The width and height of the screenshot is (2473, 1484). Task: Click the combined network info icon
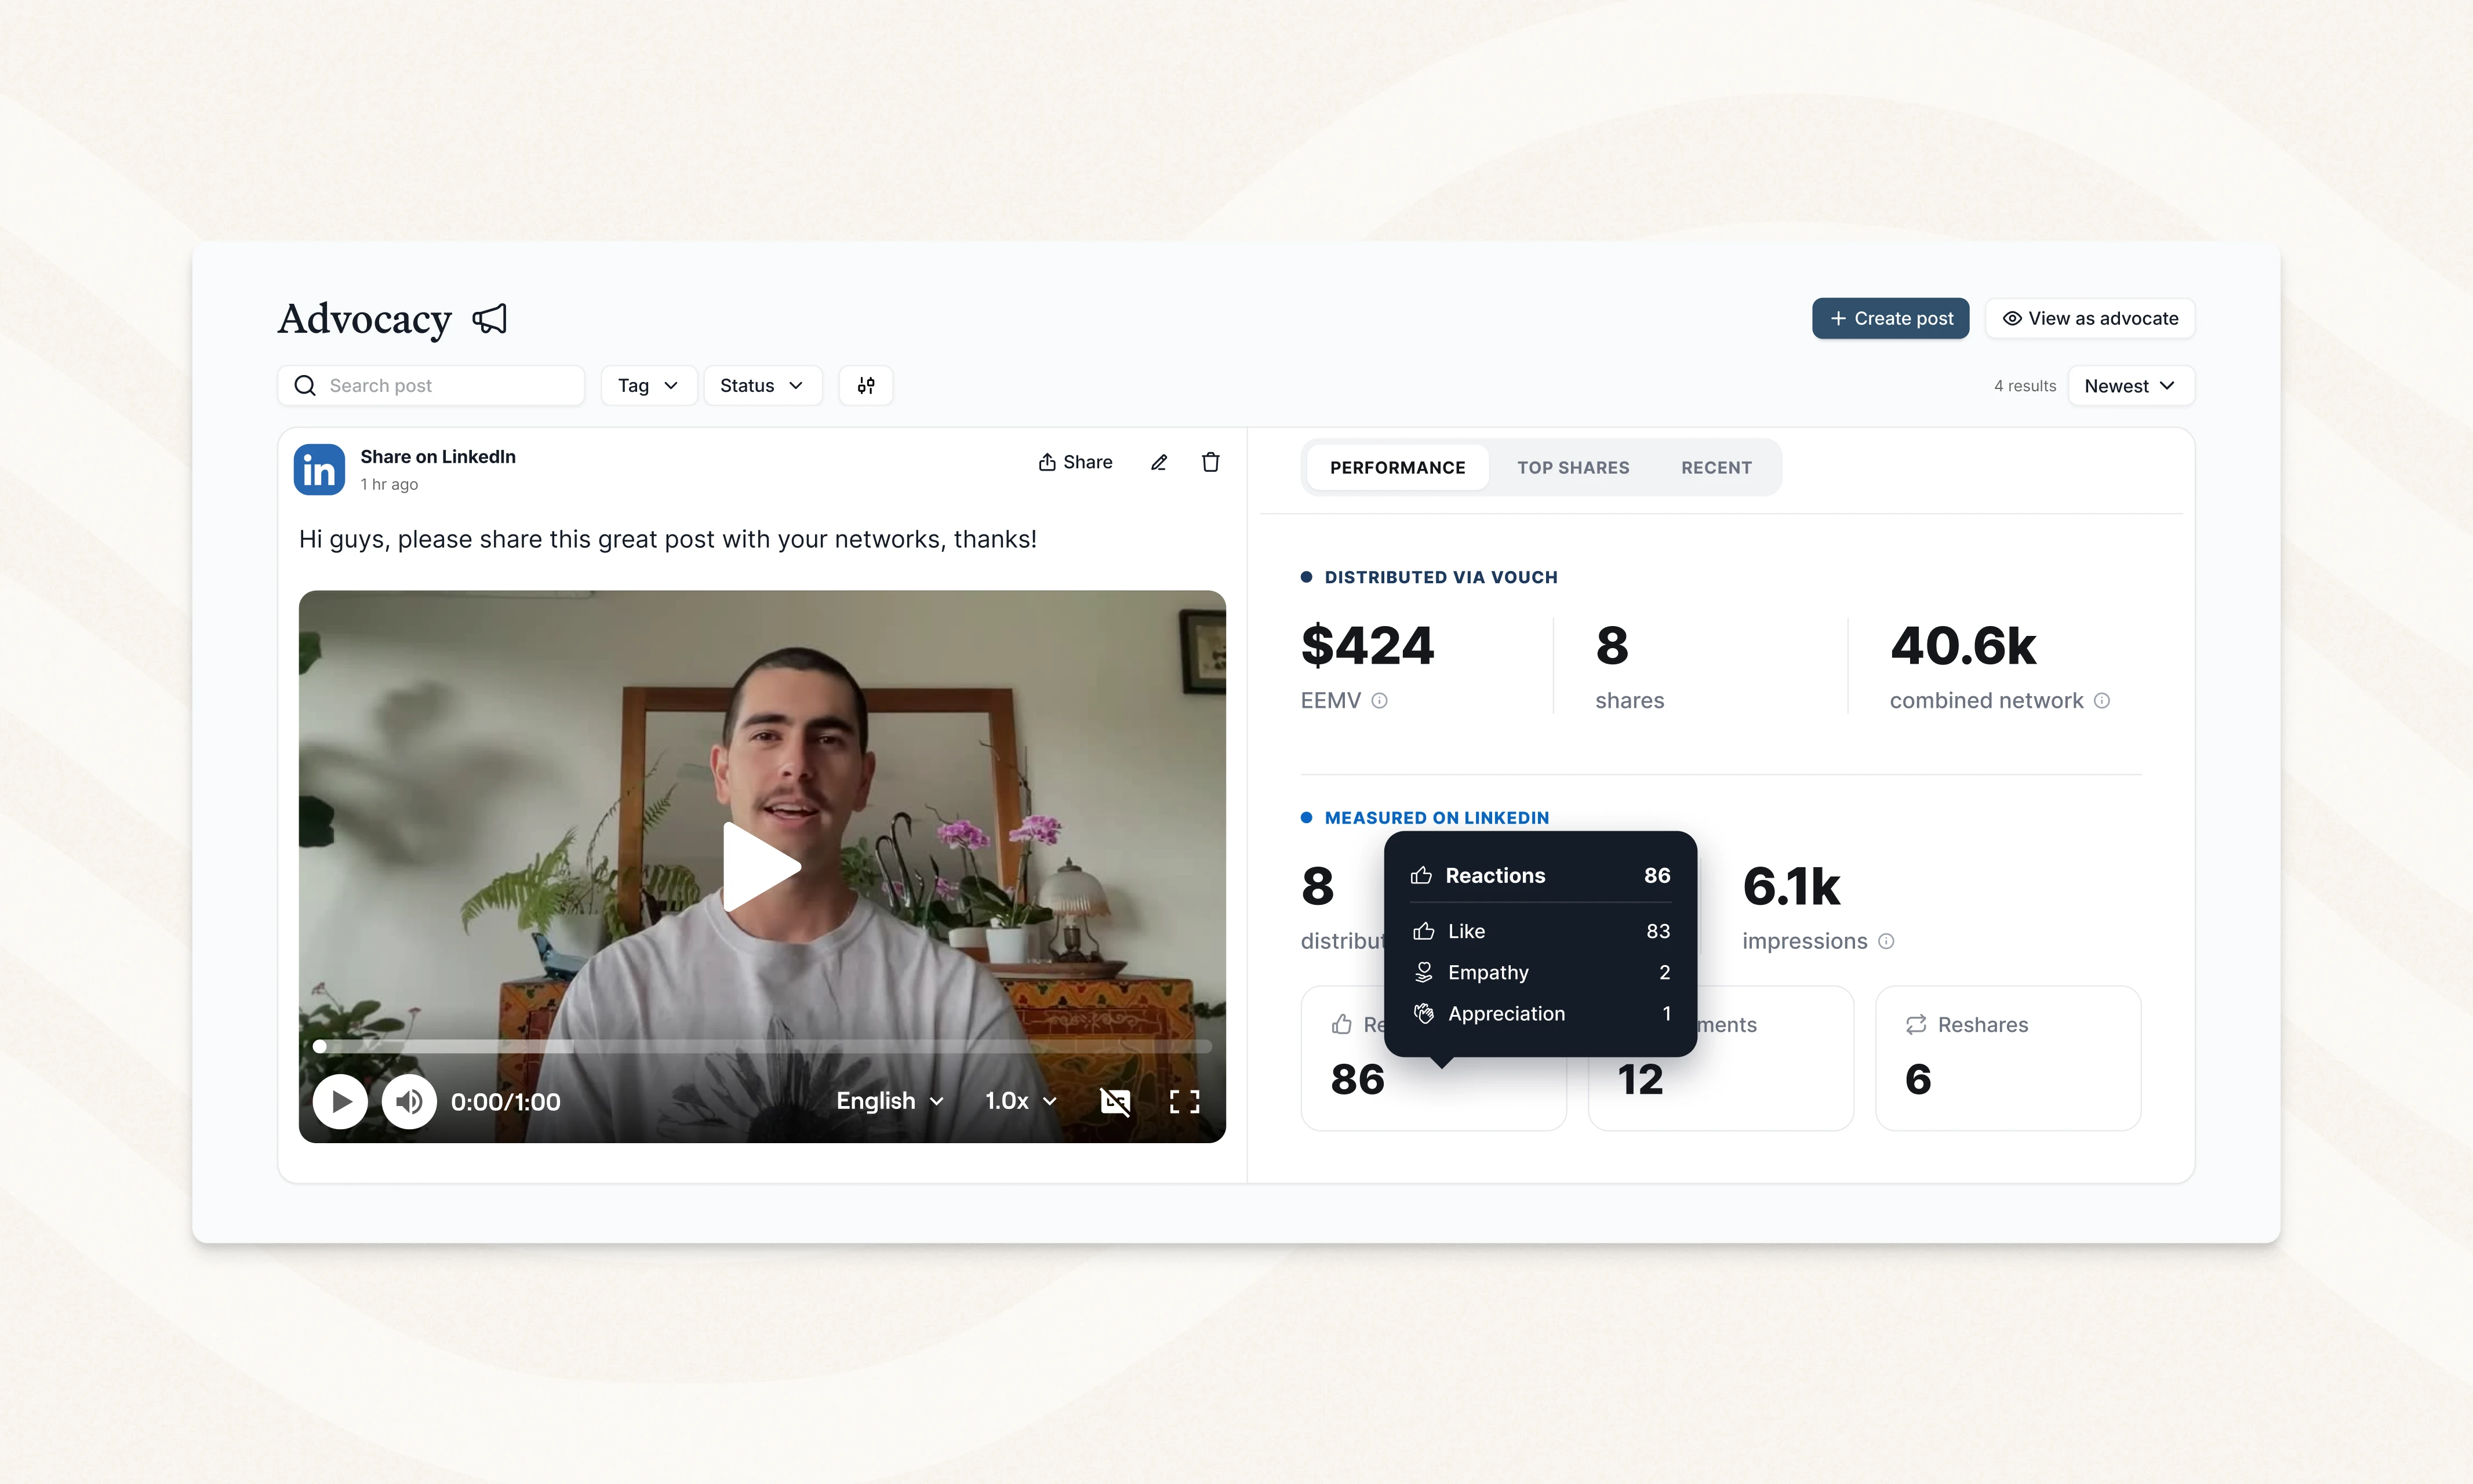pyautogui.click(x=2102, y=701)
